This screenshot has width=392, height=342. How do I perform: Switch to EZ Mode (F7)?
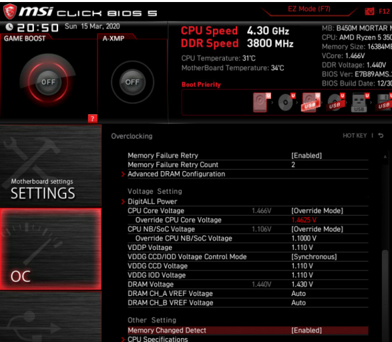[309, 9]
